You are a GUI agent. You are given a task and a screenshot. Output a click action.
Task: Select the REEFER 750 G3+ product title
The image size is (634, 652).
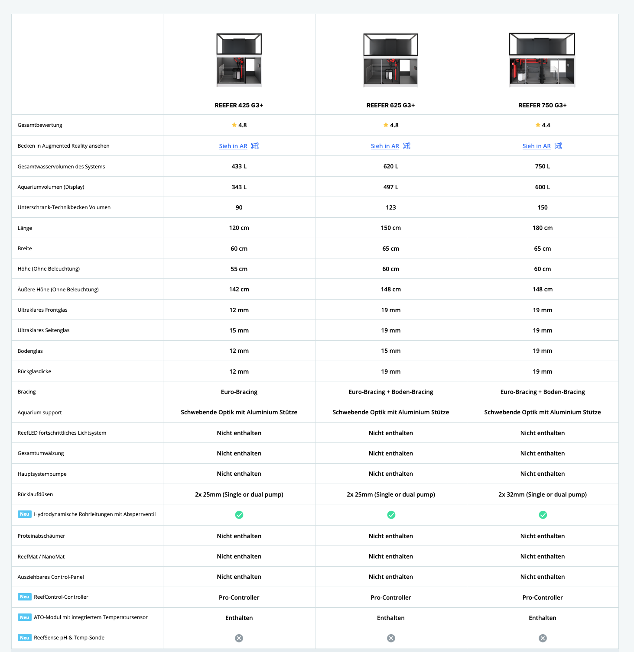coord(543,105)
